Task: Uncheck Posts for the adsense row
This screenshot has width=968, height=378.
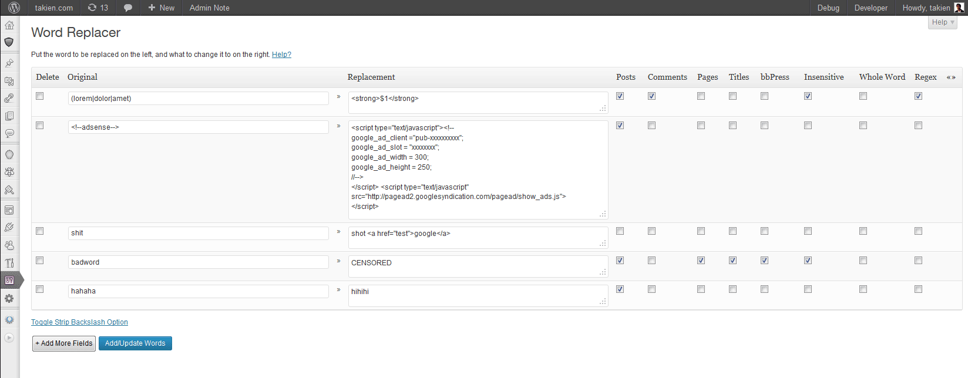Action: click(620, 126)
